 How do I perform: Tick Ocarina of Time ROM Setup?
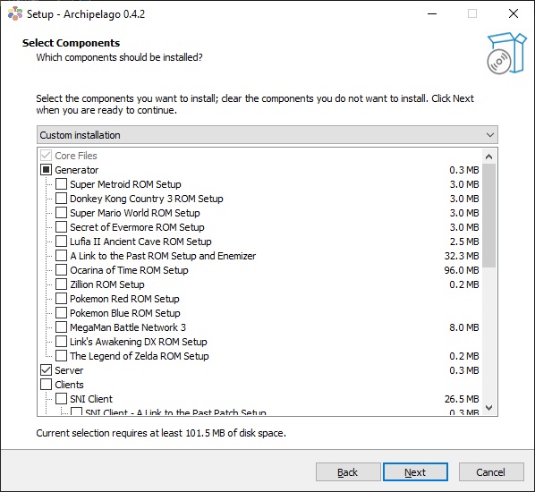coord(61,270)
